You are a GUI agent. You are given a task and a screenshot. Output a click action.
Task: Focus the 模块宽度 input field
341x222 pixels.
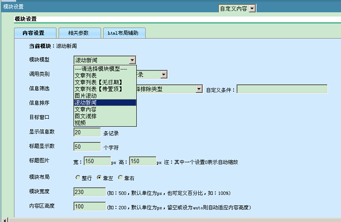90,192
